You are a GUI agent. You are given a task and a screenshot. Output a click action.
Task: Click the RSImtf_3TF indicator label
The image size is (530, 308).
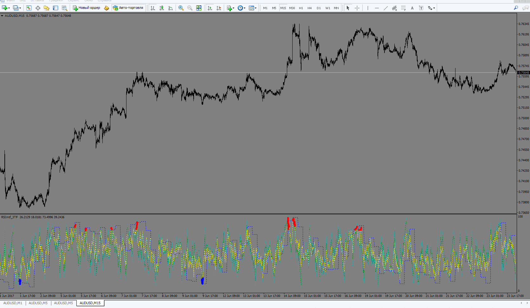(10, 217)
